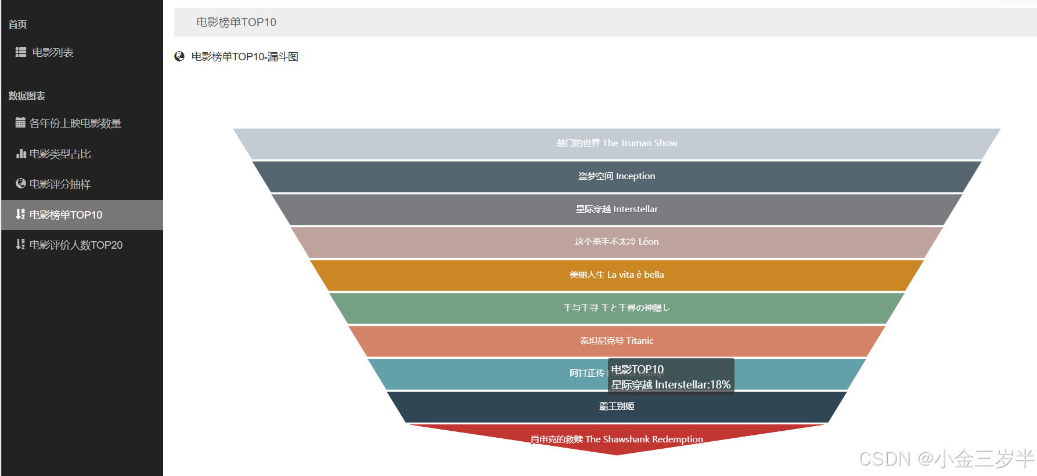Click the 泰坦尼克号 Titanic funnel segment
Image resolution: width=1037 pixels, height=476 pixels.
617,341
